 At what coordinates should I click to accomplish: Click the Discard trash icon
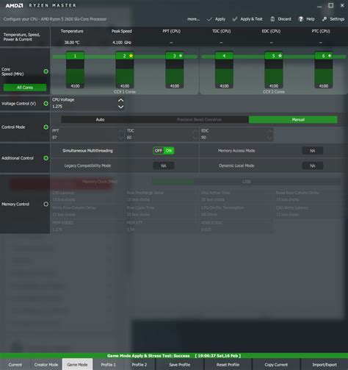coord(272,19)
